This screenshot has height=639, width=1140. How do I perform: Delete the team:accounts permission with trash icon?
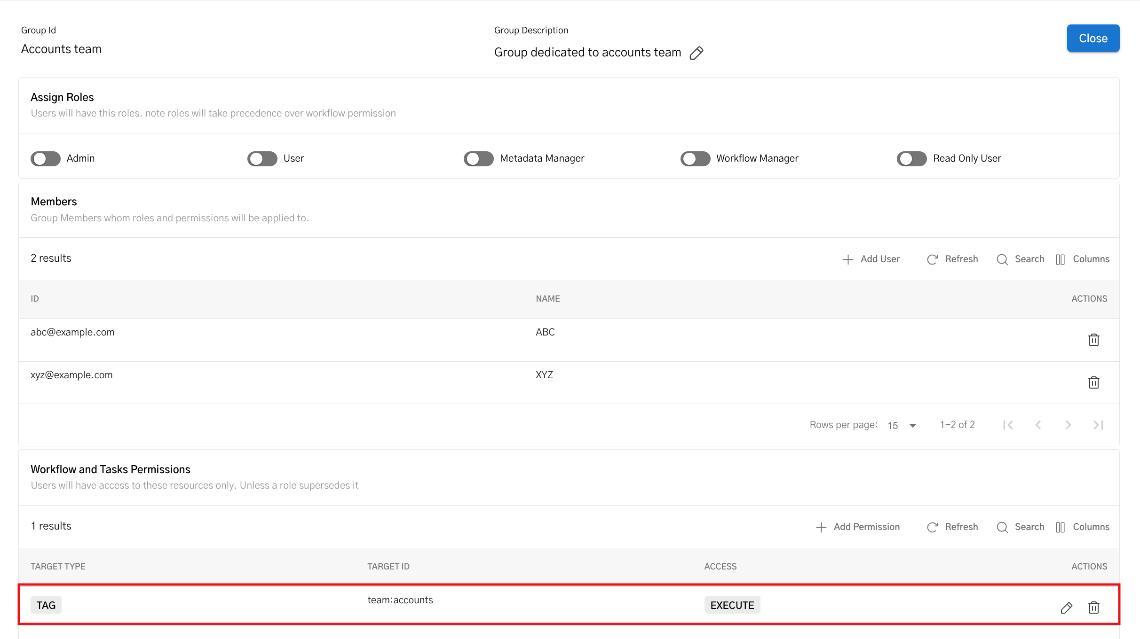tap(1094, 608)
